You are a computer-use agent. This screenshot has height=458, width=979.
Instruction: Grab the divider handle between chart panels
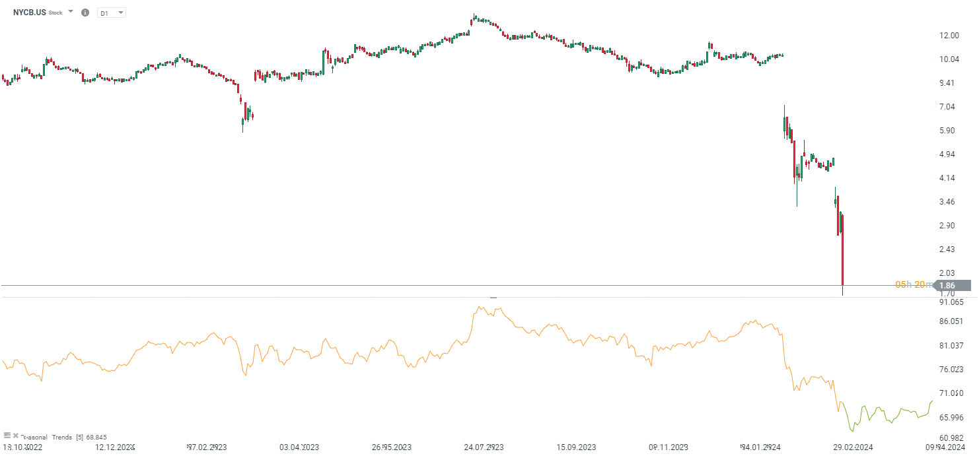(x=493, y=298)
